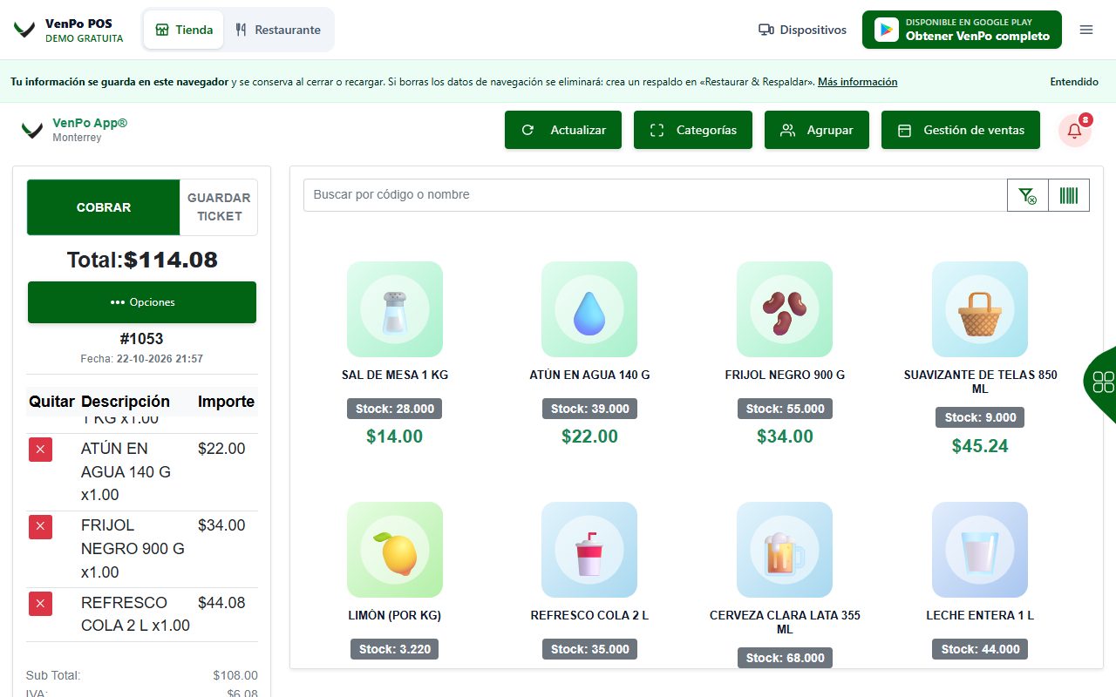Open Dispositivos

(802, 30)
